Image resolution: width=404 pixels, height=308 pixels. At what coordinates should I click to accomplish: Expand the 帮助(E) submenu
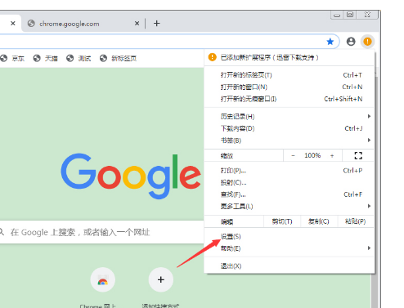point(290,248)
